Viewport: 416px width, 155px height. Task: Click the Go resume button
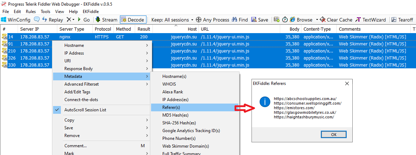tap(83, 20)
